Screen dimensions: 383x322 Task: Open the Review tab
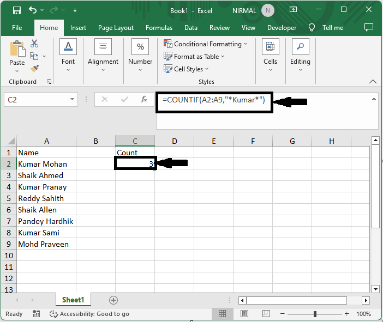219,28
